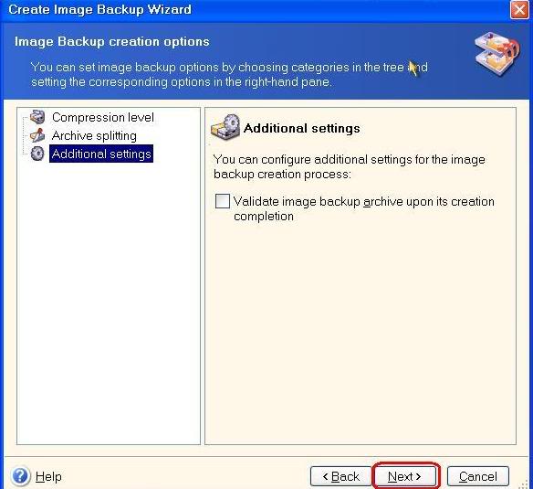Click the Additional settings heading text
Image resolution: width=533 pixels, height=489 pixels.
302,128
